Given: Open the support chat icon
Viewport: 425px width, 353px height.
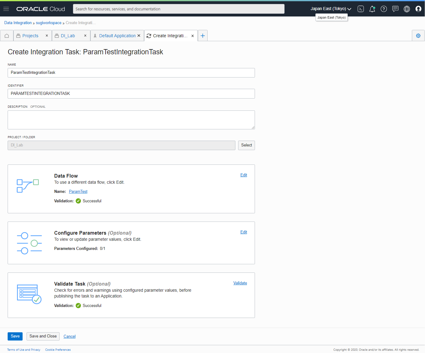Looking at the screenshot, I should tap(395, 9).
